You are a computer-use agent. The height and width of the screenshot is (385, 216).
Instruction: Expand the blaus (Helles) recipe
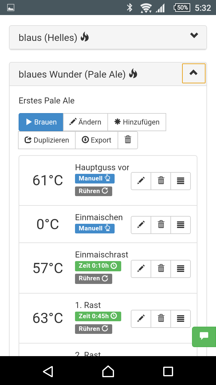pyautogui.click(x=194, y=36)
